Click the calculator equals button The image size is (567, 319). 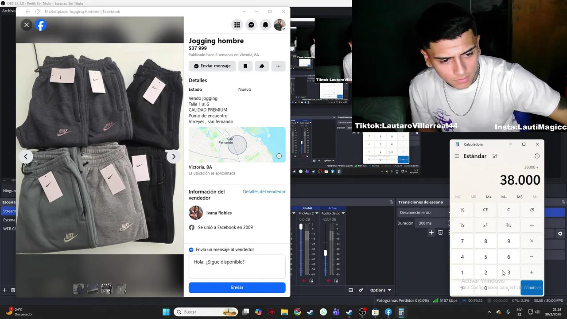(532, 288)
